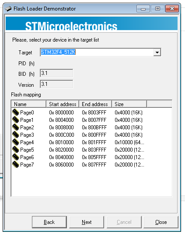Open the Target dropdown arrow

157,52
